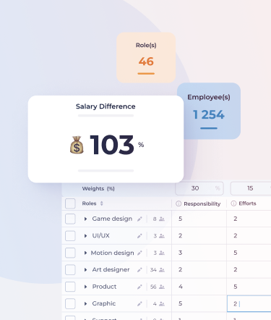Image resolution: width=271 pixels, height=320 pixels.
Task: Click the money bag icon
Action: [77, 145]
